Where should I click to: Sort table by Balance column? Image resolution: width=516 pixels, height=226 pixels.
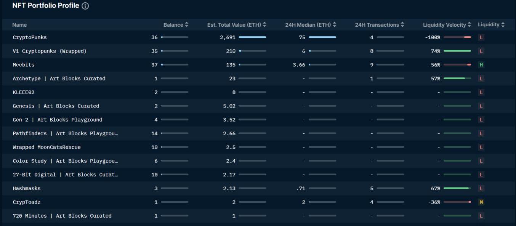tap(176, 25)
